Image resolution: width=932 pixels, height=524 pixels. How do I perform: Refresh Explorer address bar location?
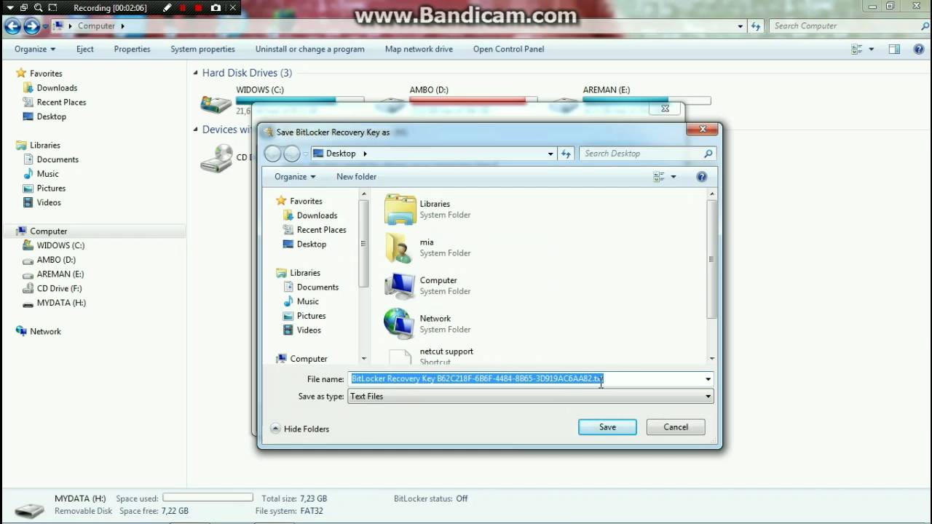tap(756, 26)
